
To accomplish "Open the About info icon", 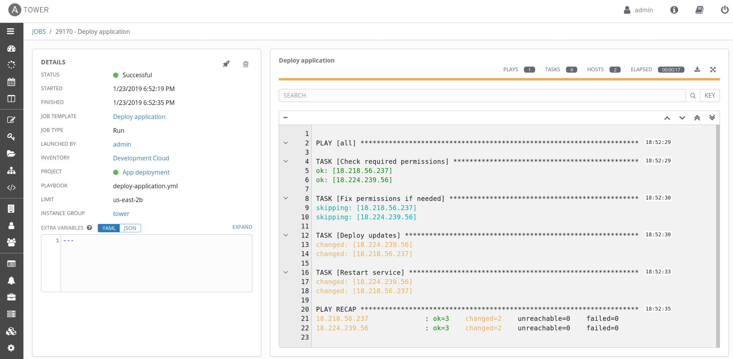I will click(674, 10).
